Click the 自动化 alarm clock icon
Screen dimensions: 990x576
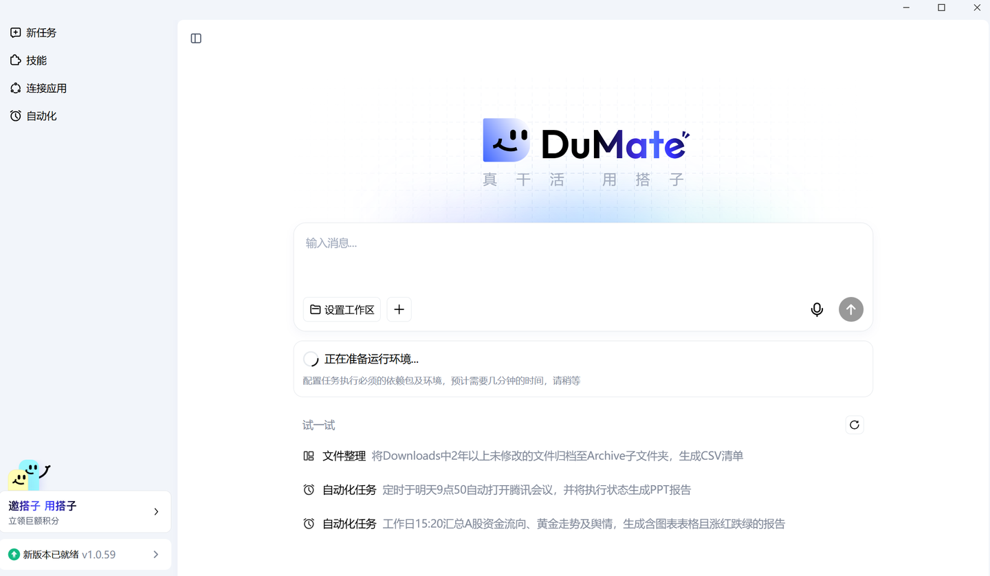15,116
